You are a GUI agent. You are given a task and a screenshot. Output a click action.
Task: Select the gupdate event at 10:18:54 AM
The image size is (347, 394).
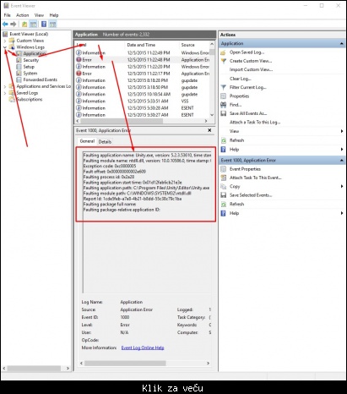[142, 94]
